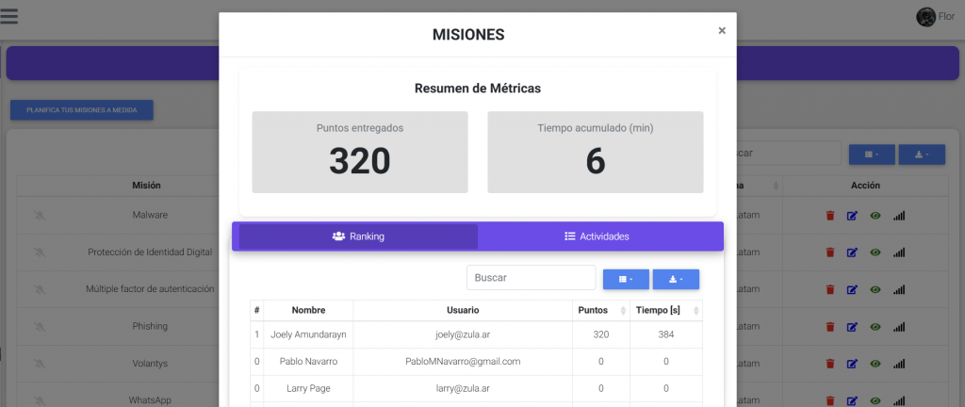Open the export download dropdown in the modal
This screenshot has height=407, width=965.
[676, 279]
